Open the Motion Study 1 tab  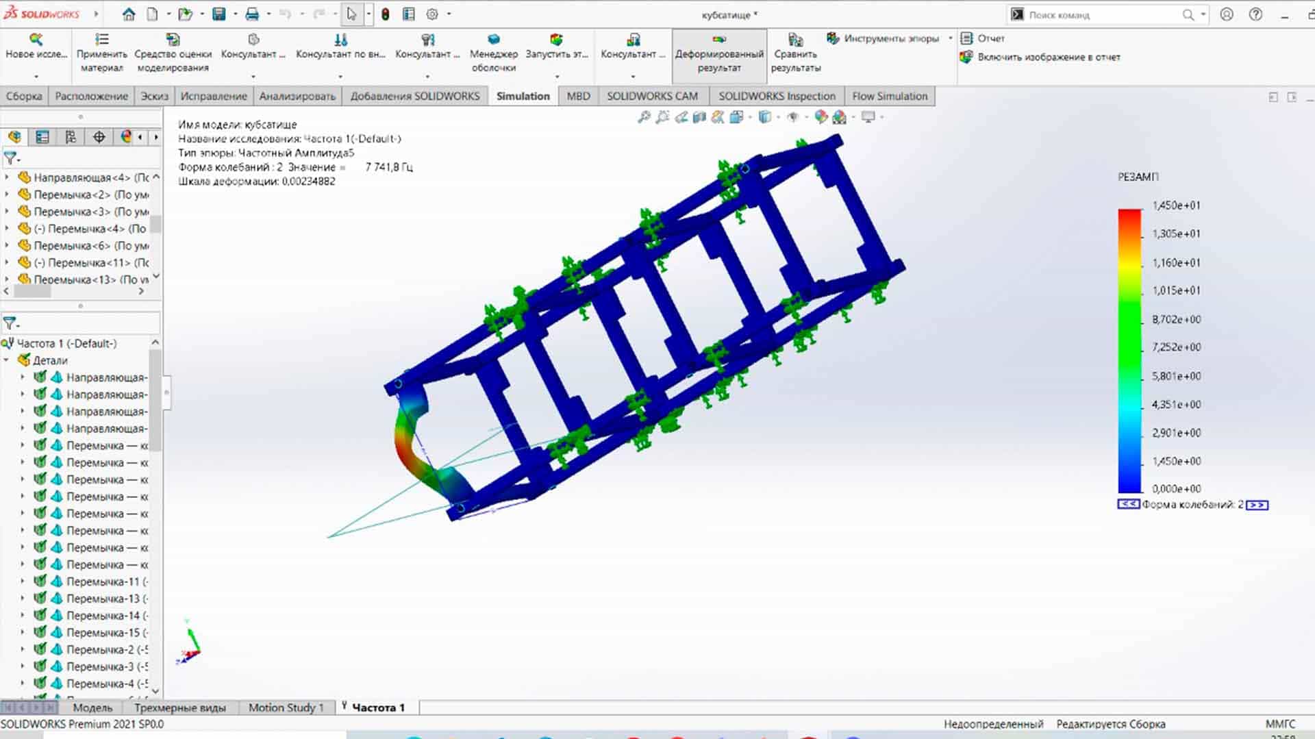click(286, 707)
